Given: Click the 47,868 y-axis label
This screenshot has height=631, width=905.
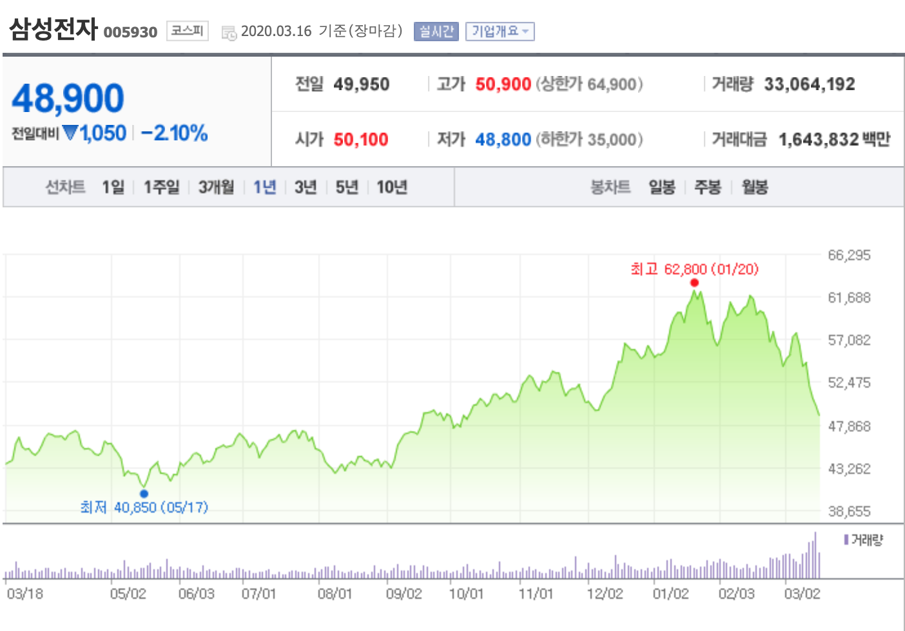Looking at the screenshot, I should coord(849,426).
